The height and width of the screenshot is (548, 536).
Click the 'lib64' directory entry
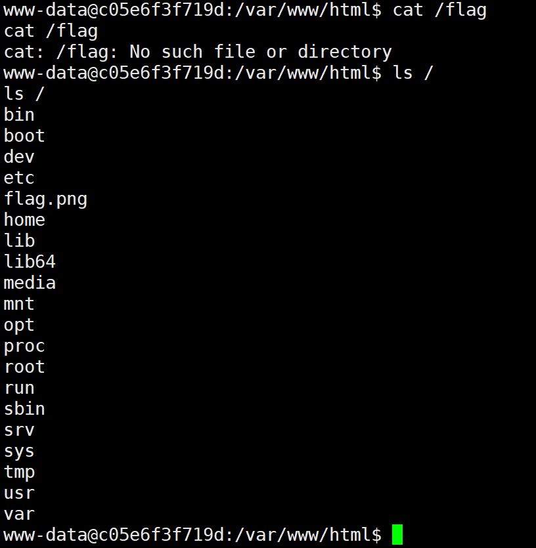[30, 261]
